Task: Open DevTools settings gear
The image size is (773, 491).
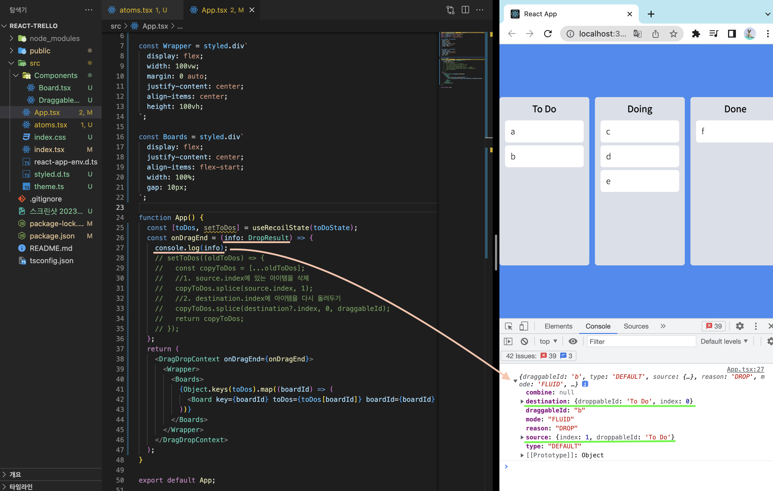Action: click(740, 326)
